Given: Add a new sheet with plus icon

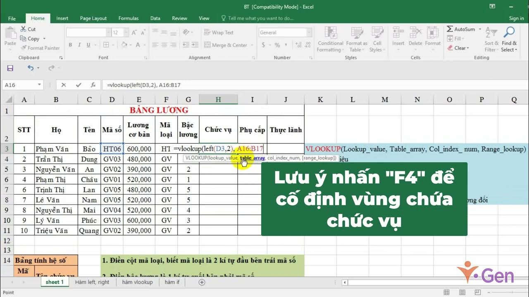Looking at the screenshot, I should tap(202, 282).
